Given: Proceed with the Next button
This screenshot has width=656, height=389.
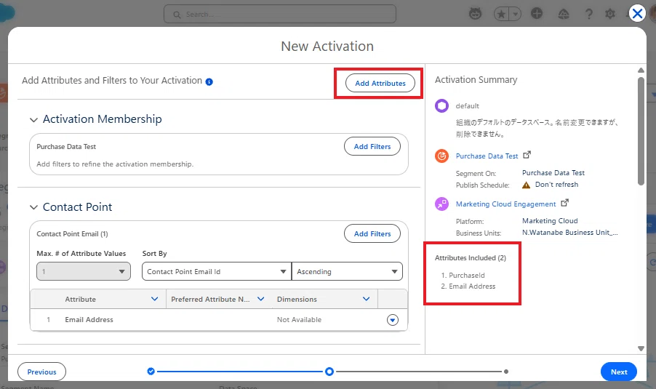Looking at the screenshot, I should point(618,372).
